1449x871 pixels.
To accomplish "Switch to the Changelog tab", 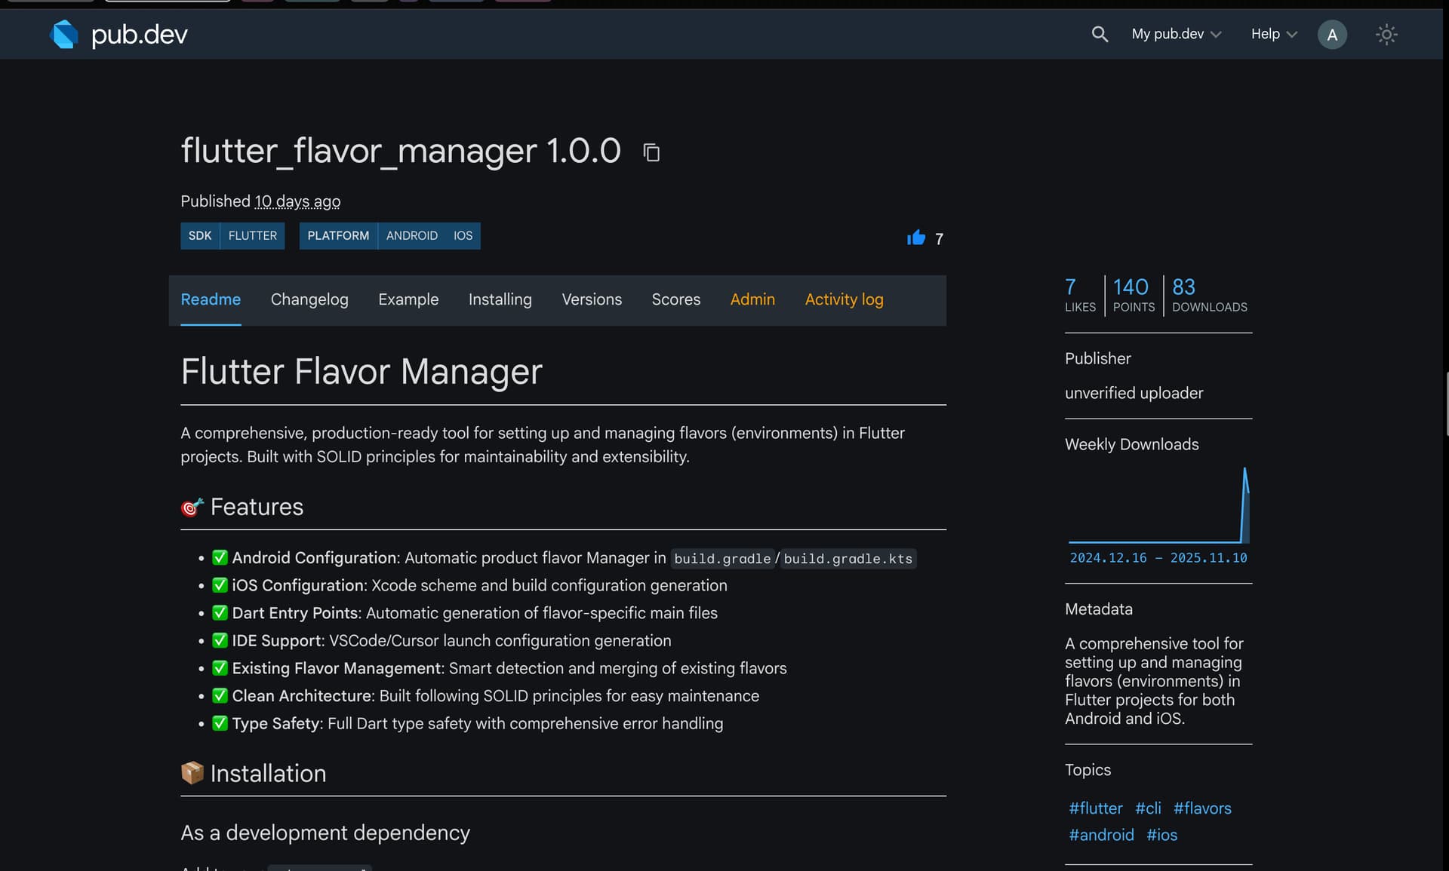I will coord(309,299).
